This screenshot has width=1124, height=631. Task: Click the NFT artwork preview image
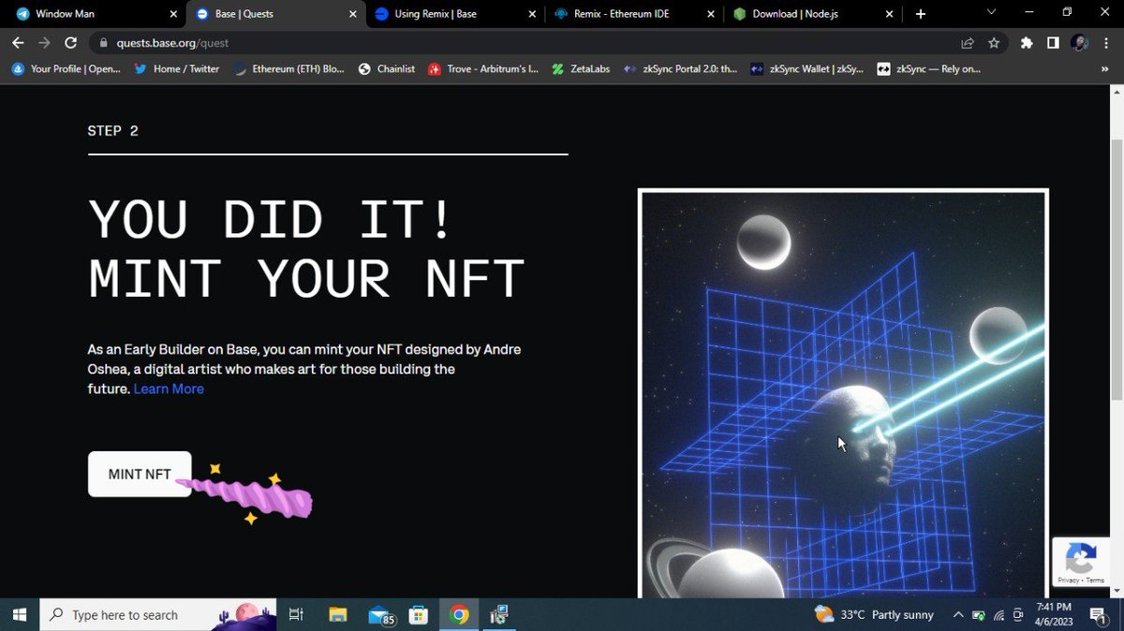[843, 393]
